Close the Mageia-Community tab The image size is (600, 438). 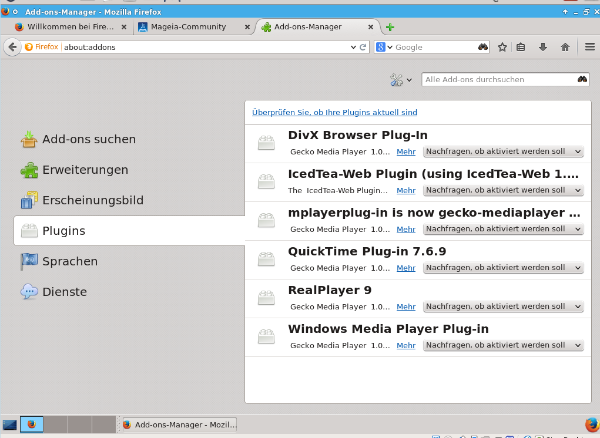coord(247,27)
